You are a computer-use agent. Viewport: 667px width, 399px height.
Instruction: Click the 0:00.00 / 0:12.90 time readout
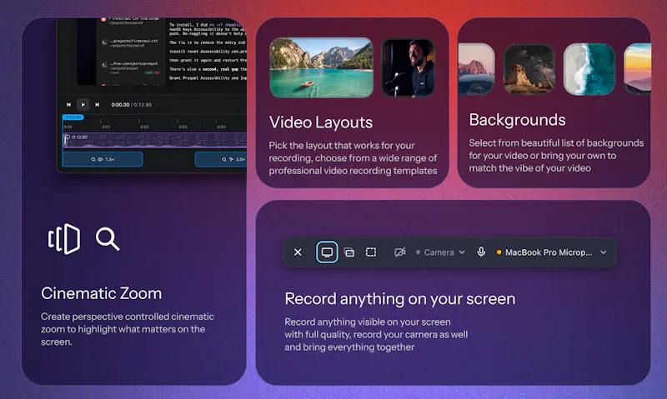pos(132,104)
